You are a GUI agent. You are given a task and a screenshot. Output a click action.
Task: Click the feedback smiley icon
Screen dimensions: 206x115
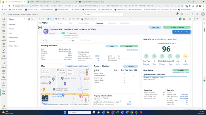[x=197, y=14]
